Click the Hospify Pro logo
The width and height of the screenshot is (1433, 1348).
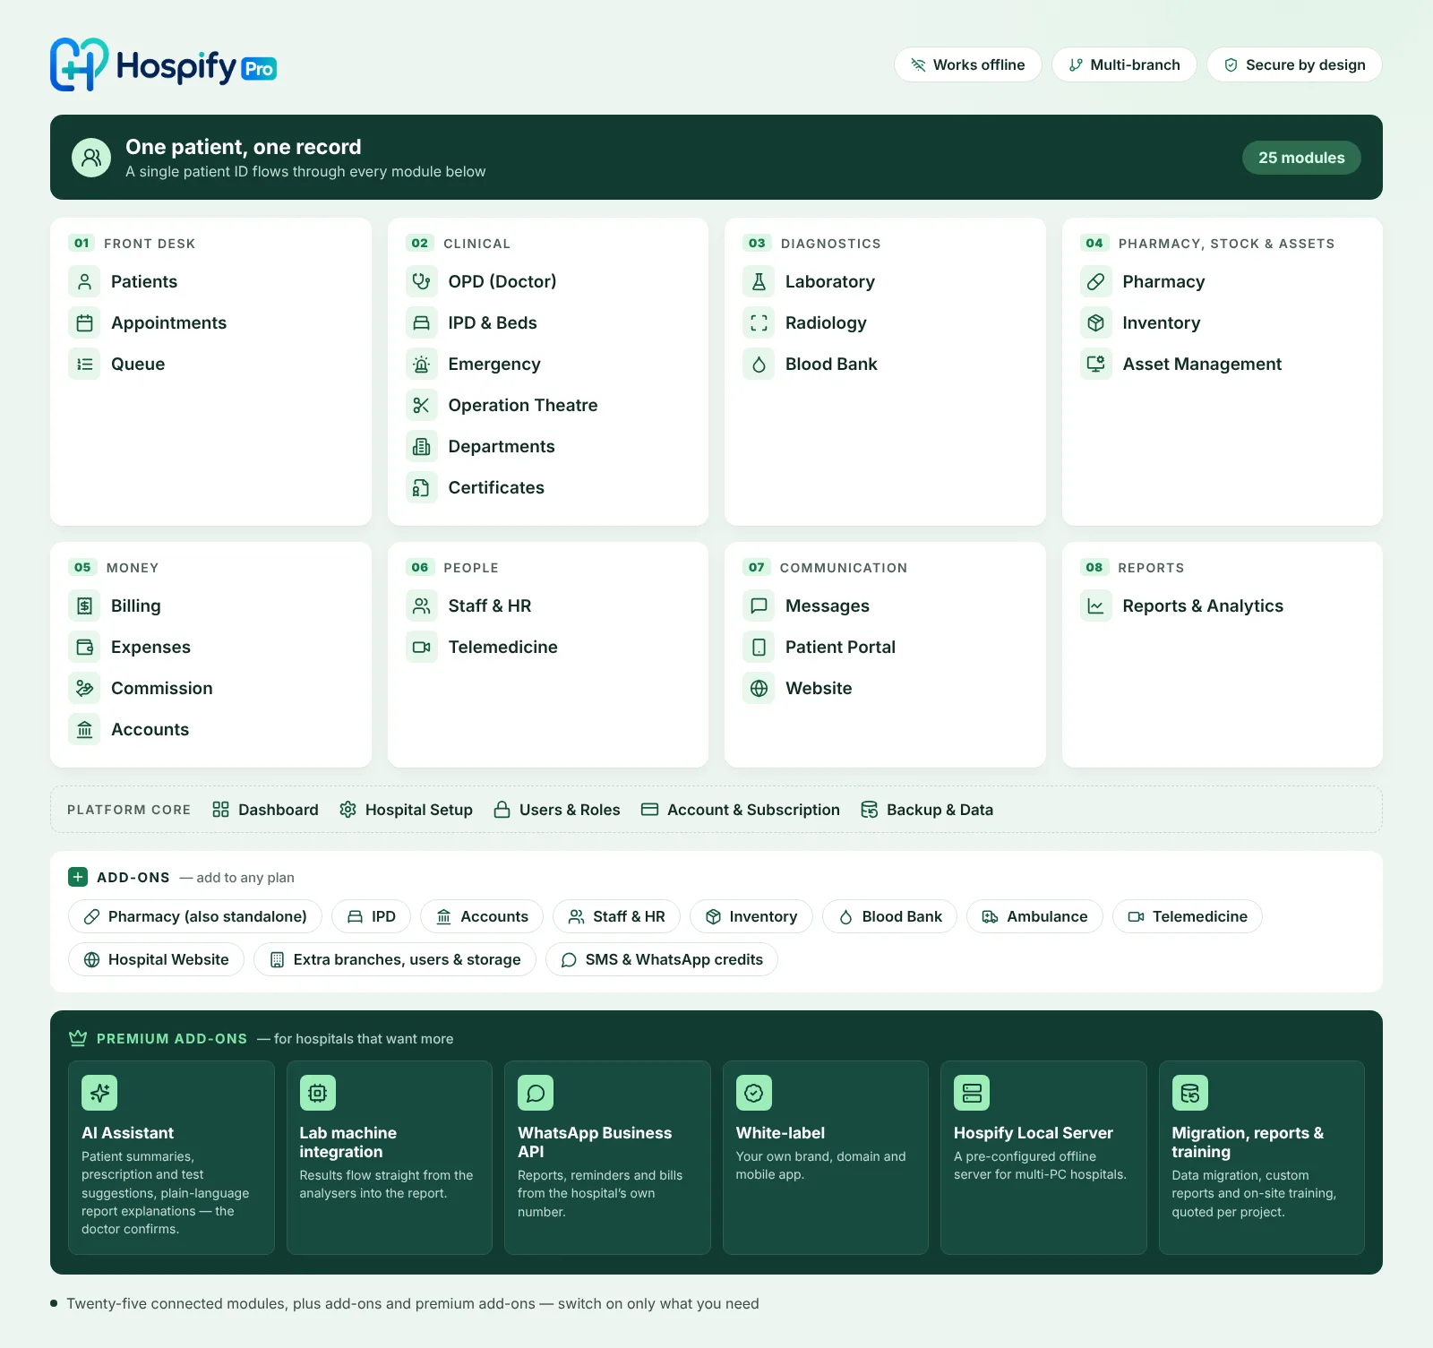(163, 64)
